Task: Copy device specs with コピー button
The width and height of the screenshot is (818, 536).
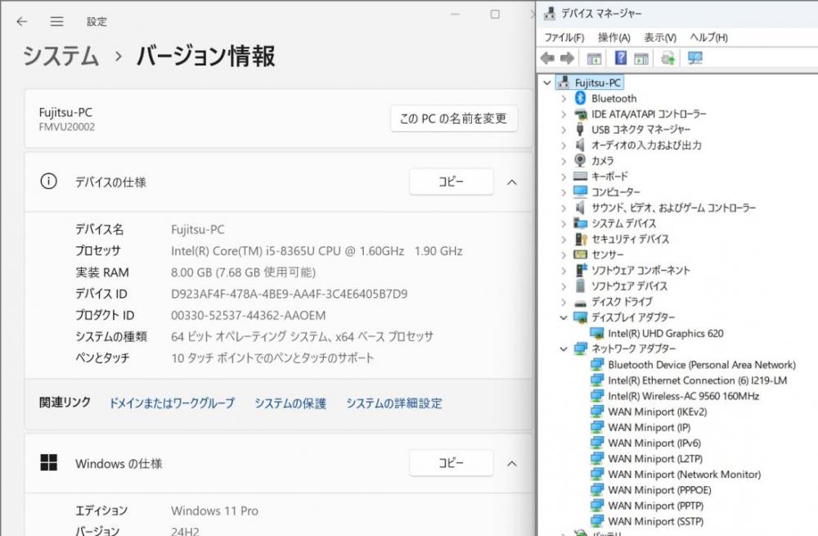Action: (x=452, y=182)
